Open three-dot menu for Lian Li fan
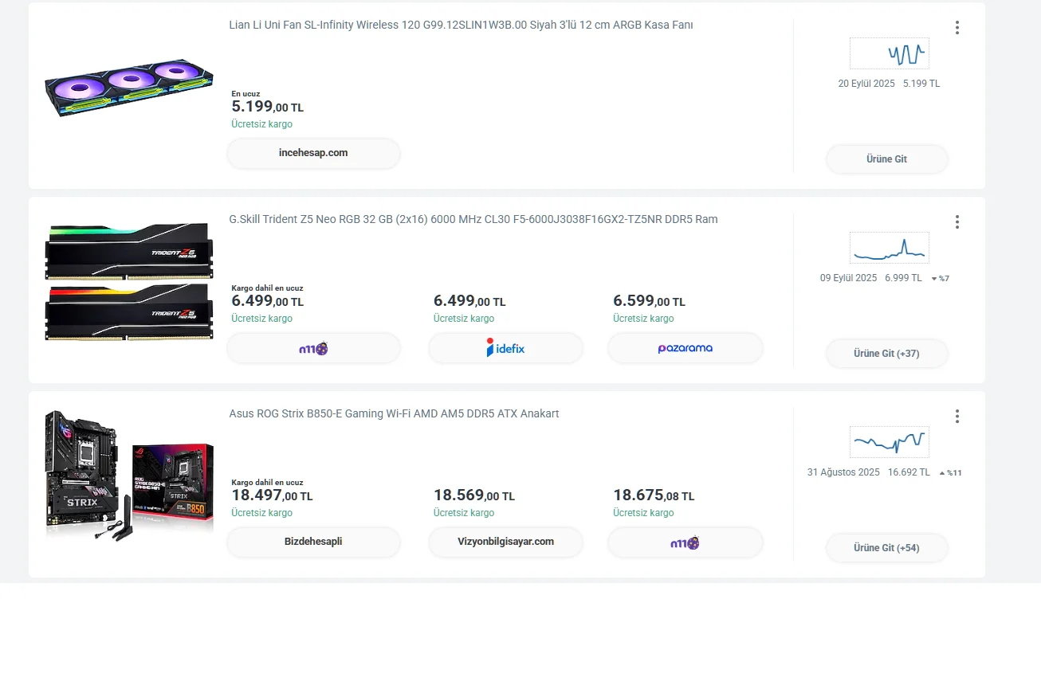The image size is (1041, 697). [957, 28]
